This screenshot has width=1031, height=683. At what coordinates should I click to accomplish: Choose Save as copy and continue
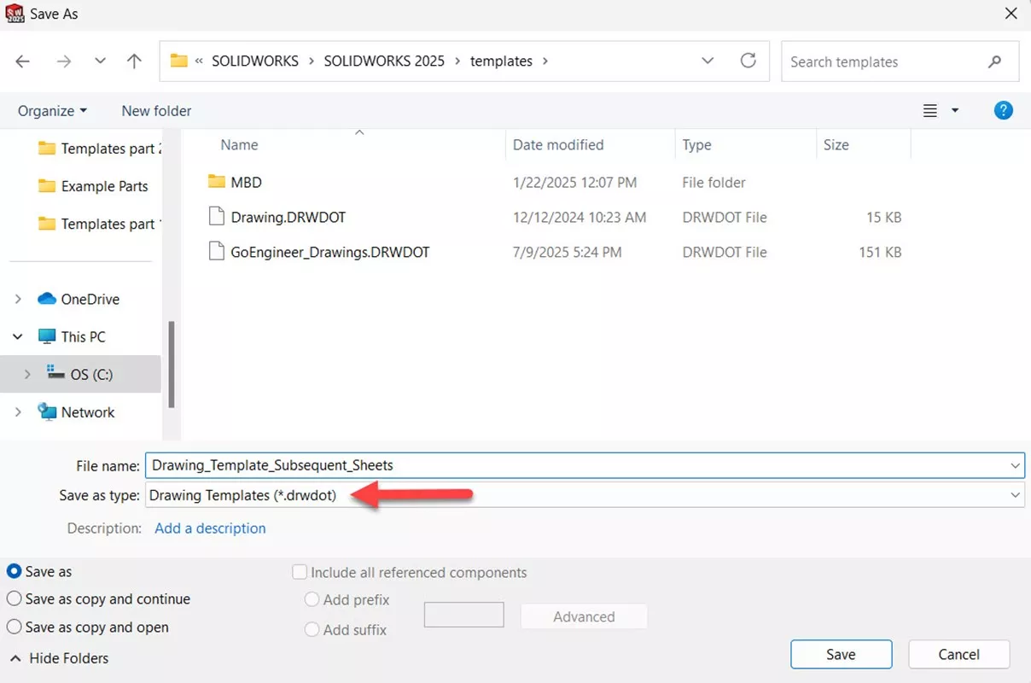pos(15,599)
